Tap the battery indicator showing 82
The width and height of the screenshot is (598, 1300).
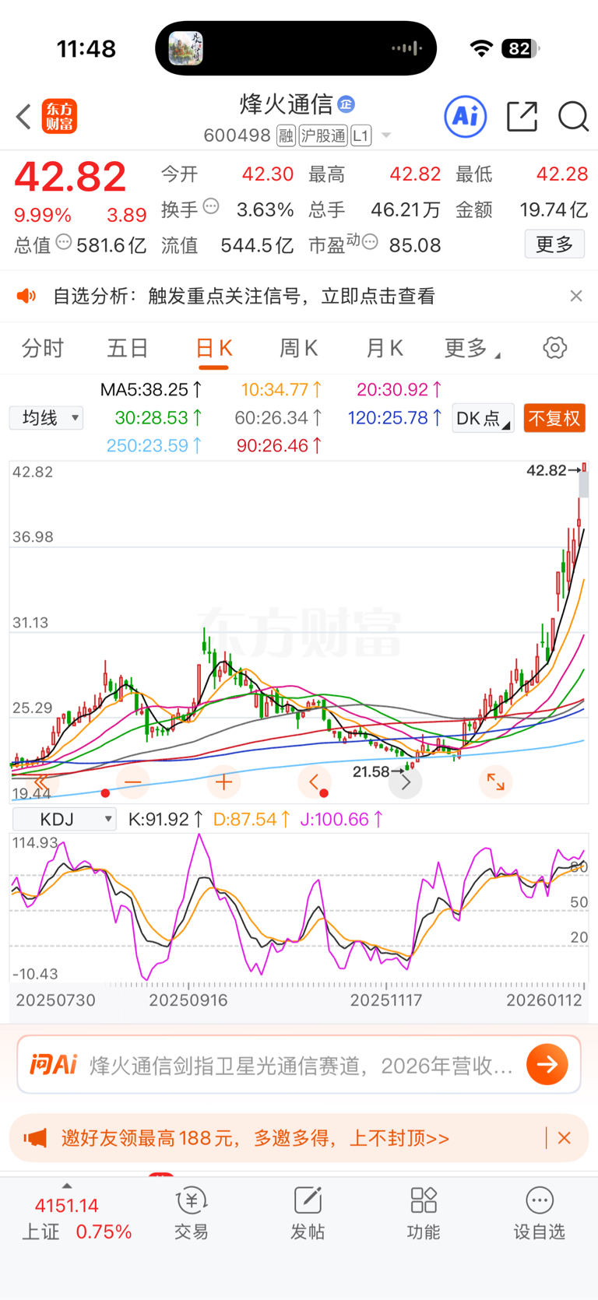(x=520, y=49)
